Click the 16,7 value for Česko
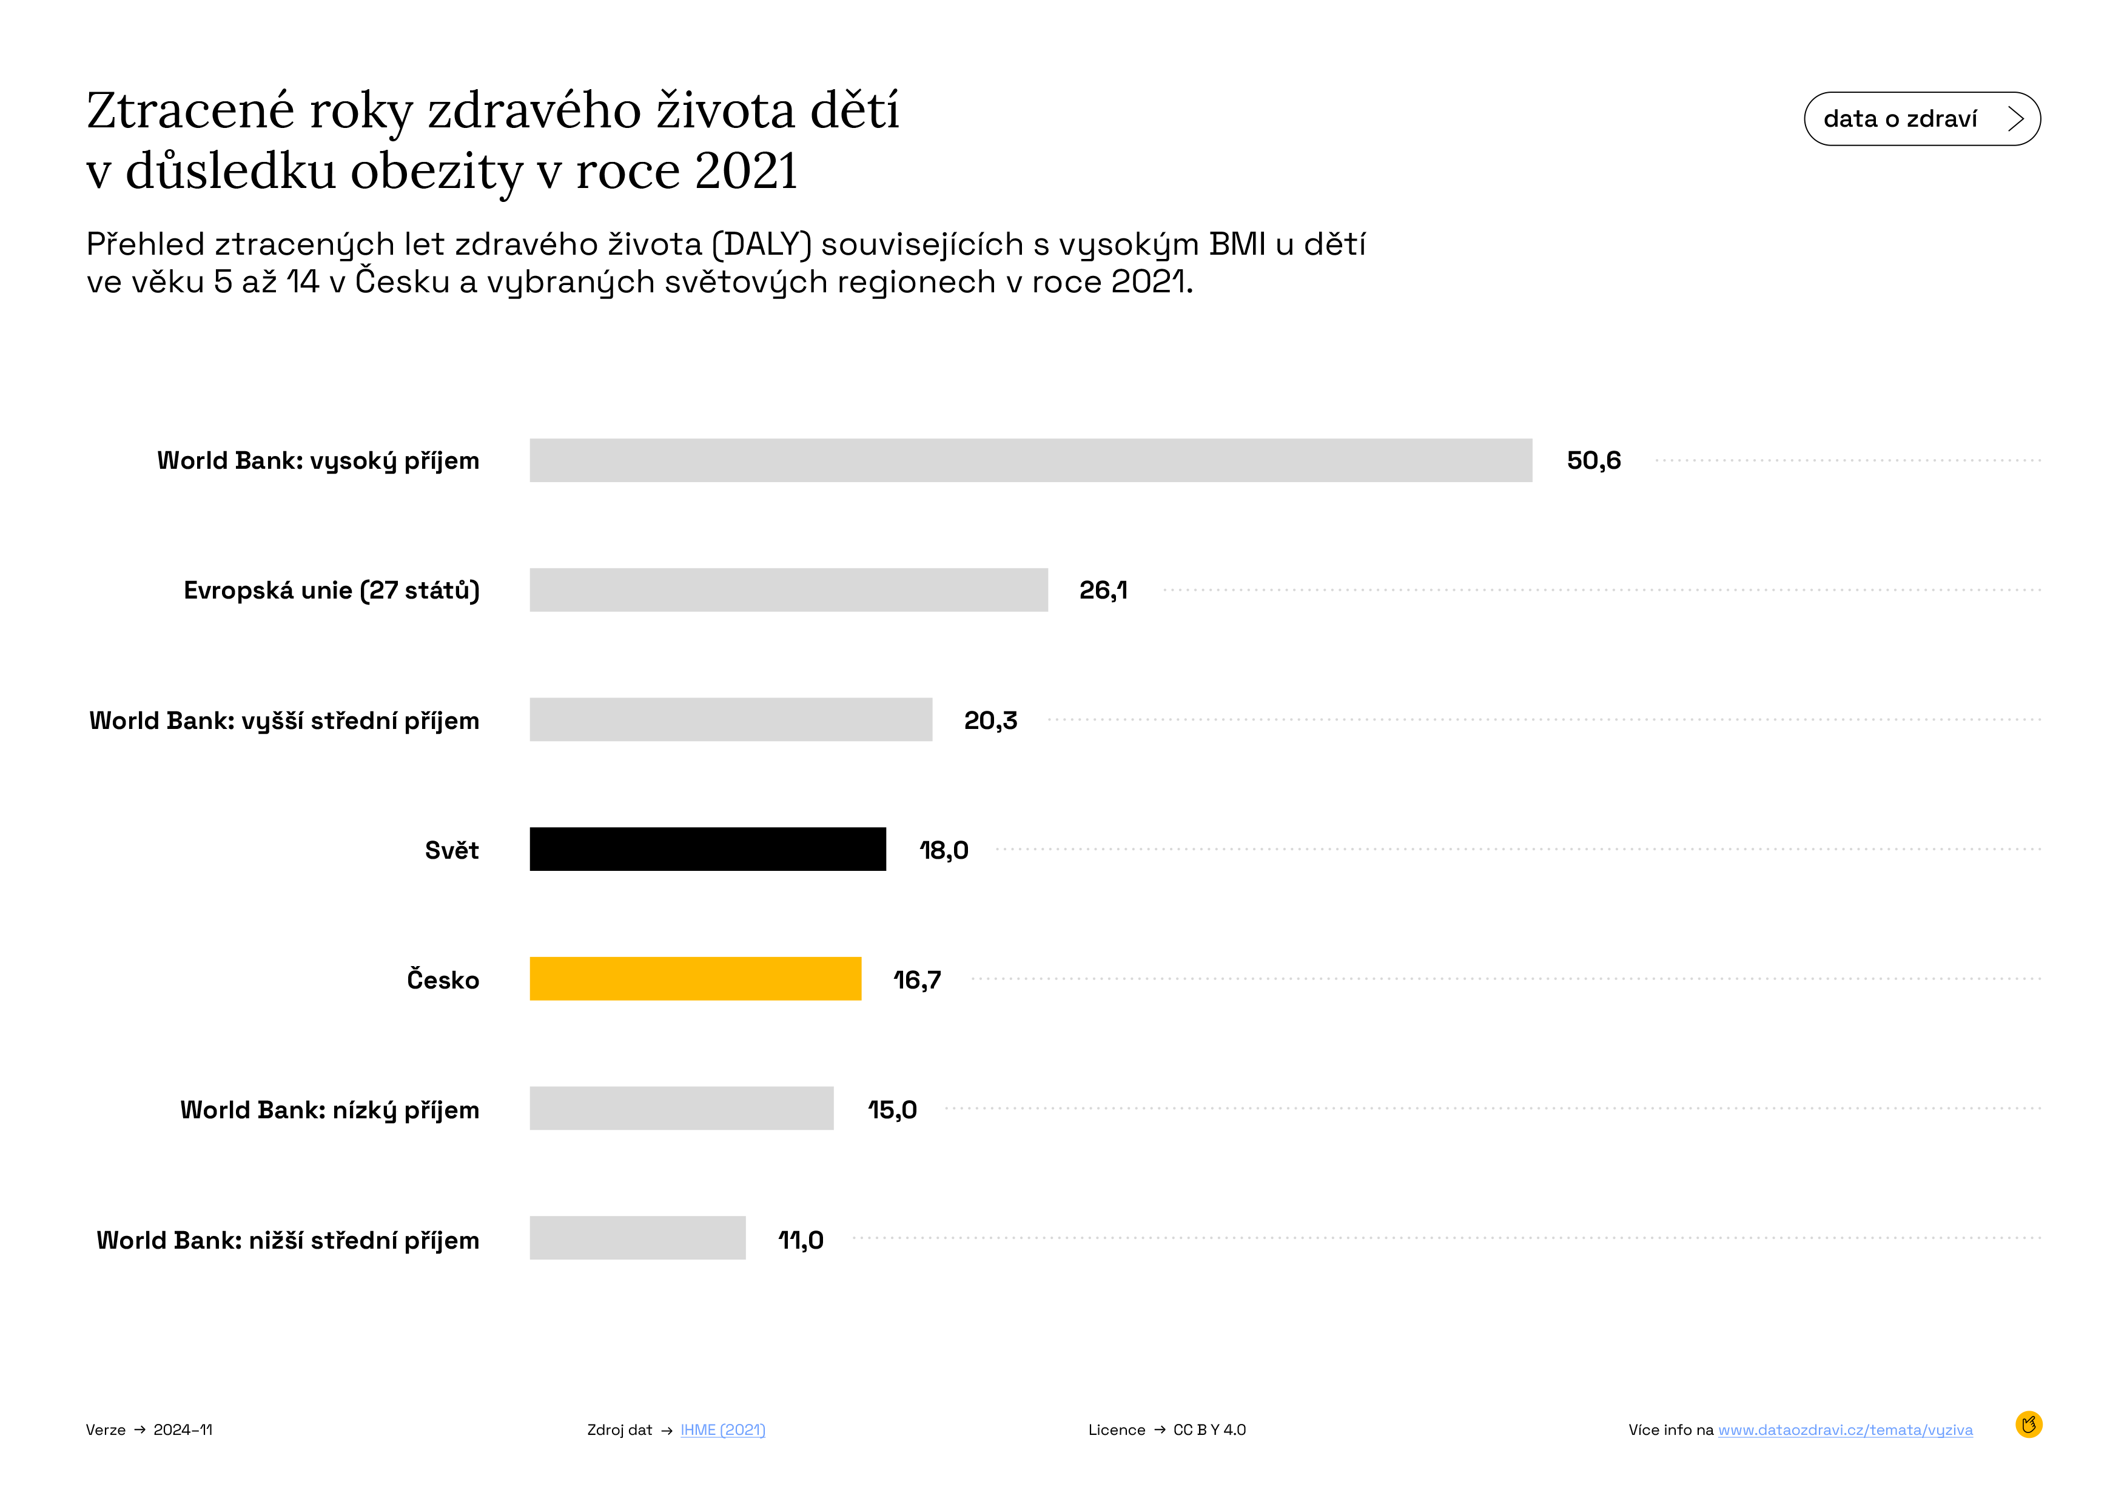 click(917, 980)
